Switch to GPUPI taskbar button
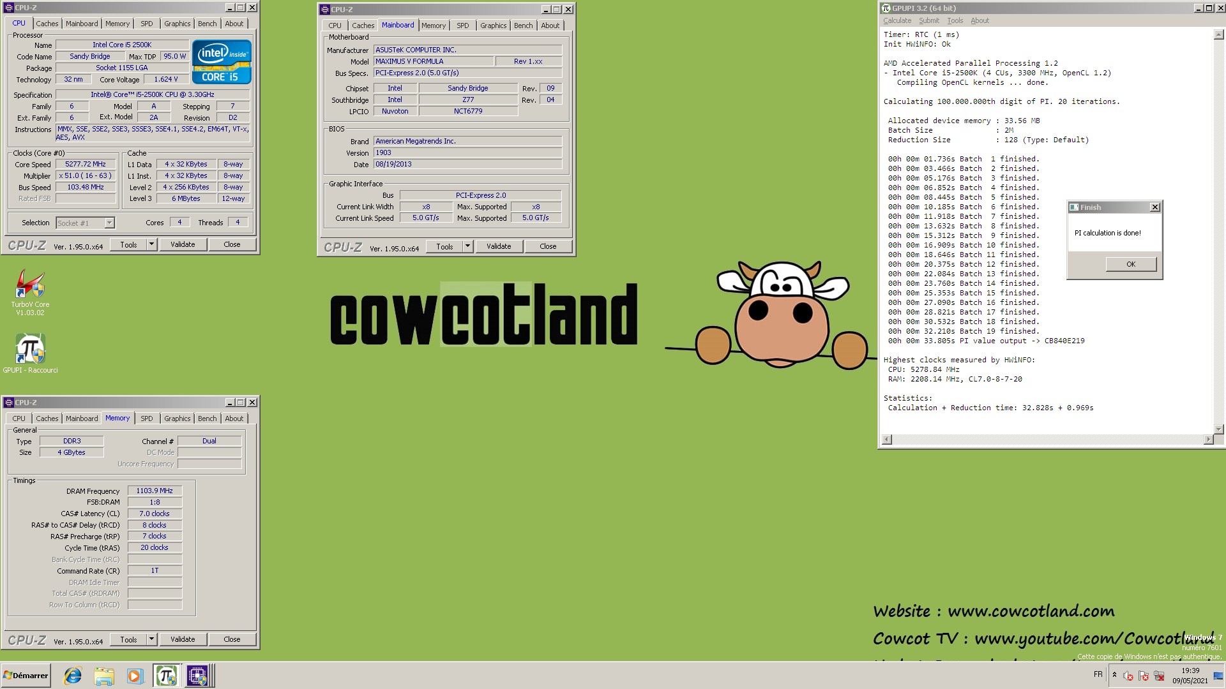Image resolution: width=1226 pixels, height=689 pixels. 166,676
